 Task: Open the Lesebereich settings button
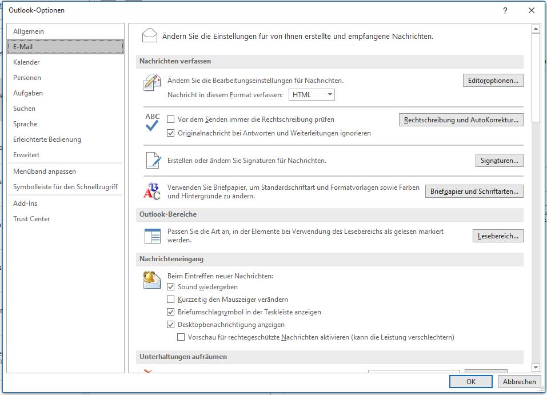(498, 236)
